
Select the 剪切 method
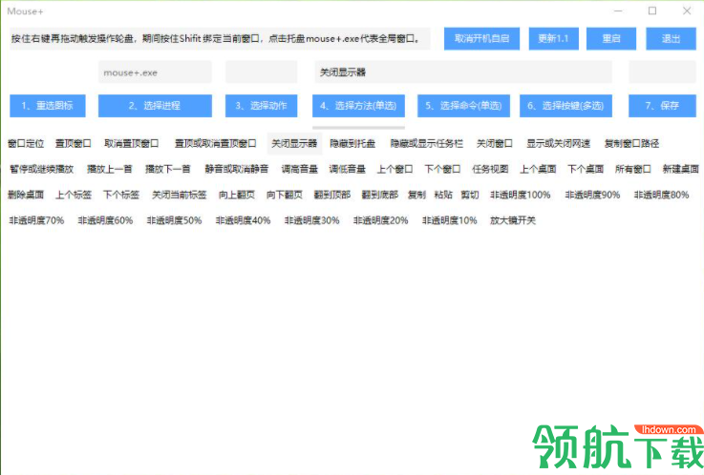click(470, 195)
